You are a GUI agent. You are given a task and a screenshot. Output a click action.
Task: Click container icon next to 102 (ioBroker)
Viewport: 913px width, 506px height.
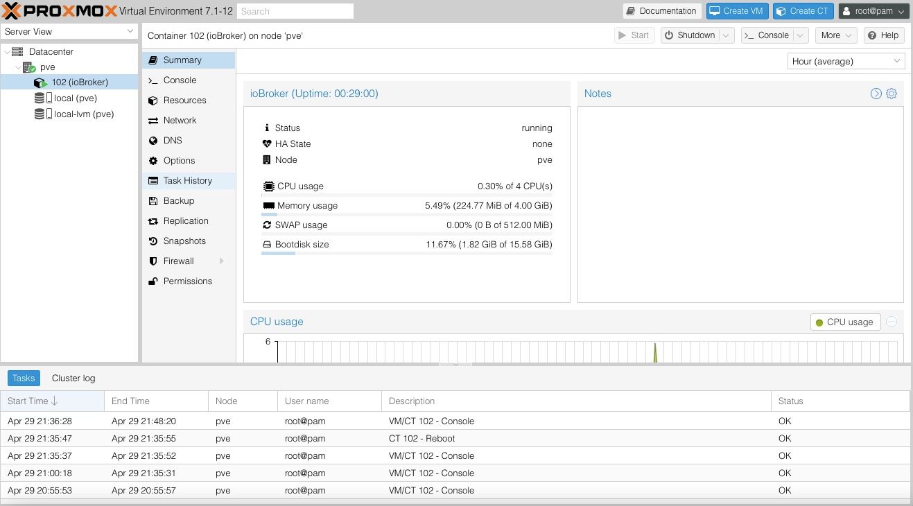pyautogui.click(x=40, y=82)
